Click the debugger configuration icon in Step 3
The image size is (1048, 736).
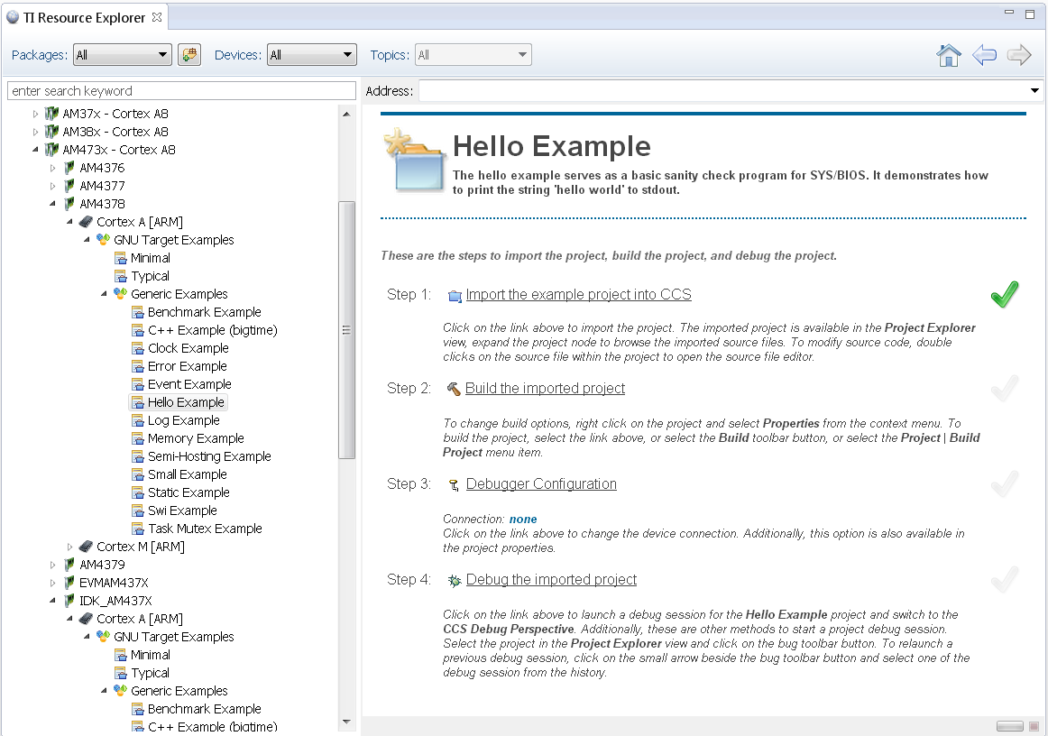click(453, 483)
